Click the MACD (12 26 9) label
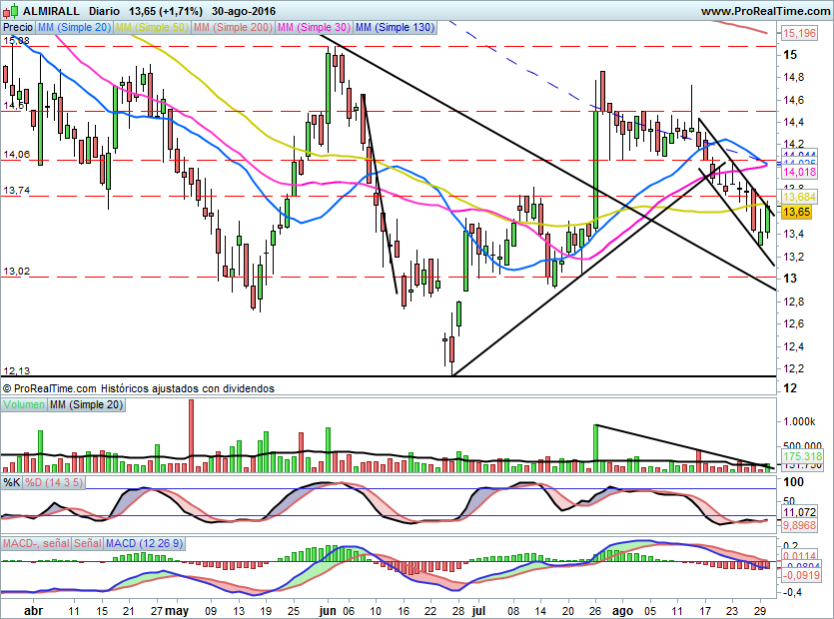 tap(144, 543)
